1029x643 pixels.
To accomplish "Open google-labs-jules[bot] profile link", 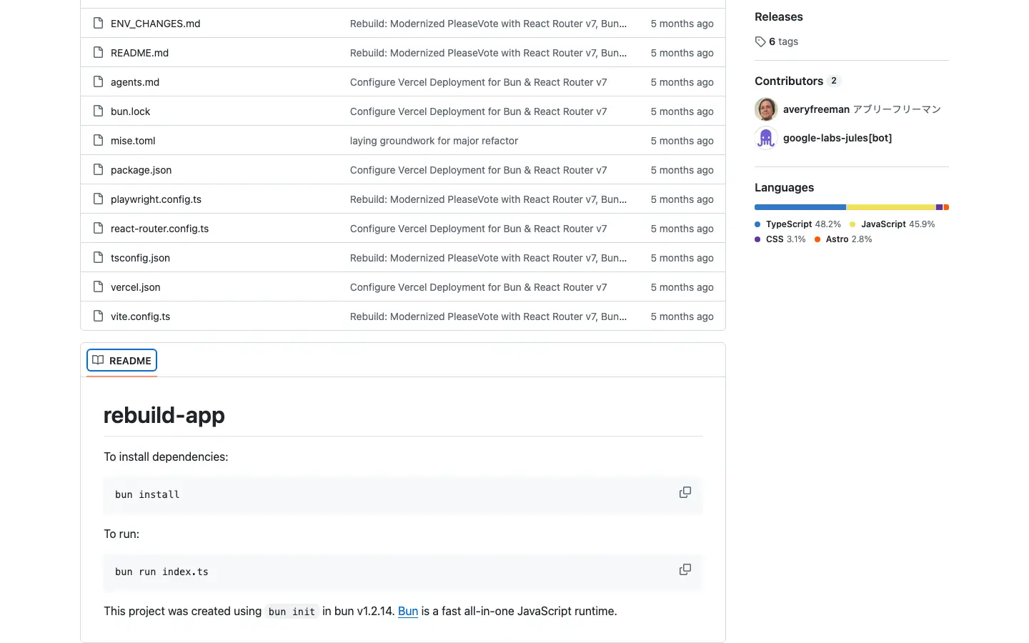I will click(837, 138).
